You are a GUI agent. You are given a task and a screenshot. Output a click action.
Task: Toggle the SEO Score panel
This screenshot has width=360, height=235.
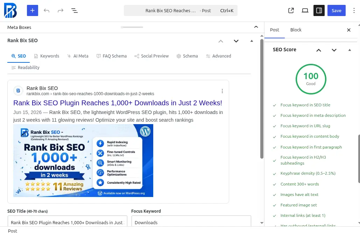click(x=350, y=50)
